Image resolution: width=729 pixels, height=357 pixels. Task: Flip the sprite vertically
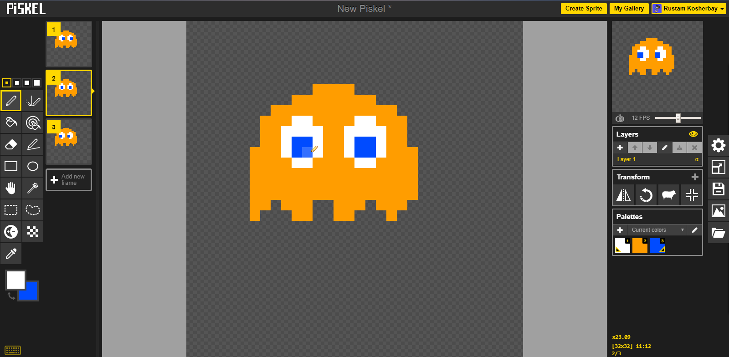click(x=623, y=195)
